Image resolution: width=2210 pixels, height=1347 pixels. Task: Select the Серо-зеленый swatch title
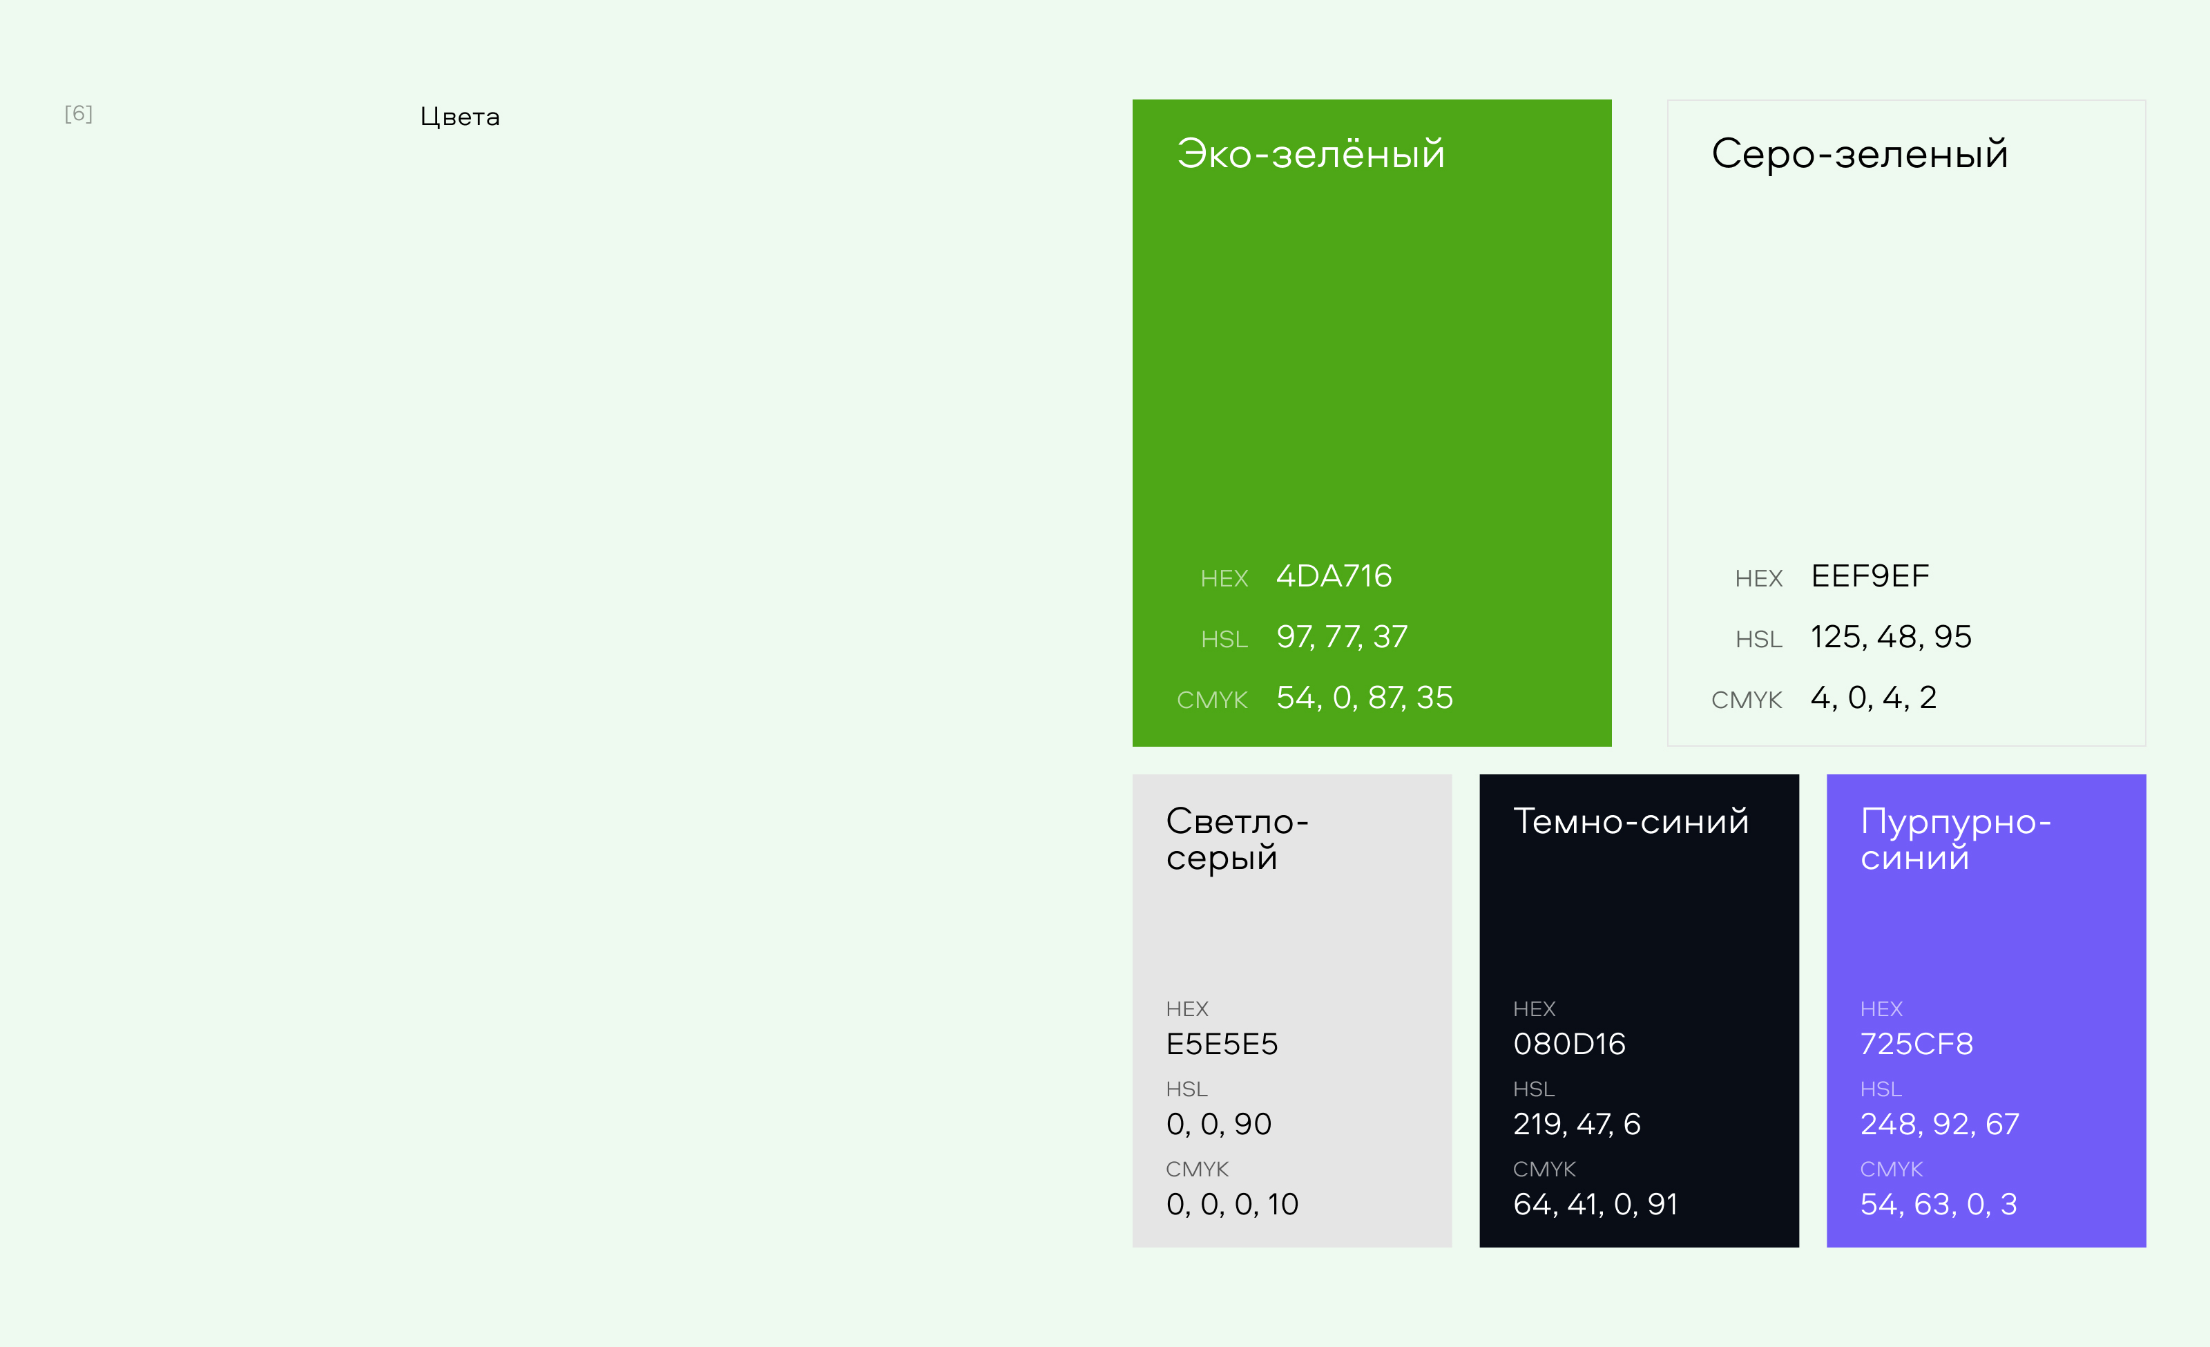pos(1858,154)
